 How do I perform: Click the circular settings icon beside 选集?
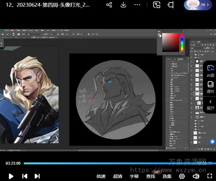[182, 176]
